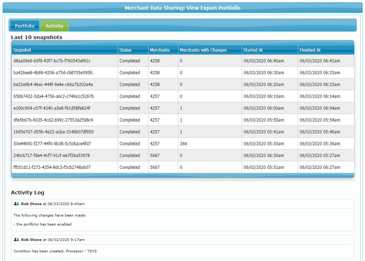365x261 pixels.
Task: Click the user icon beside Bob Stone 9:17am entry
Action: (x=16, y=239)
